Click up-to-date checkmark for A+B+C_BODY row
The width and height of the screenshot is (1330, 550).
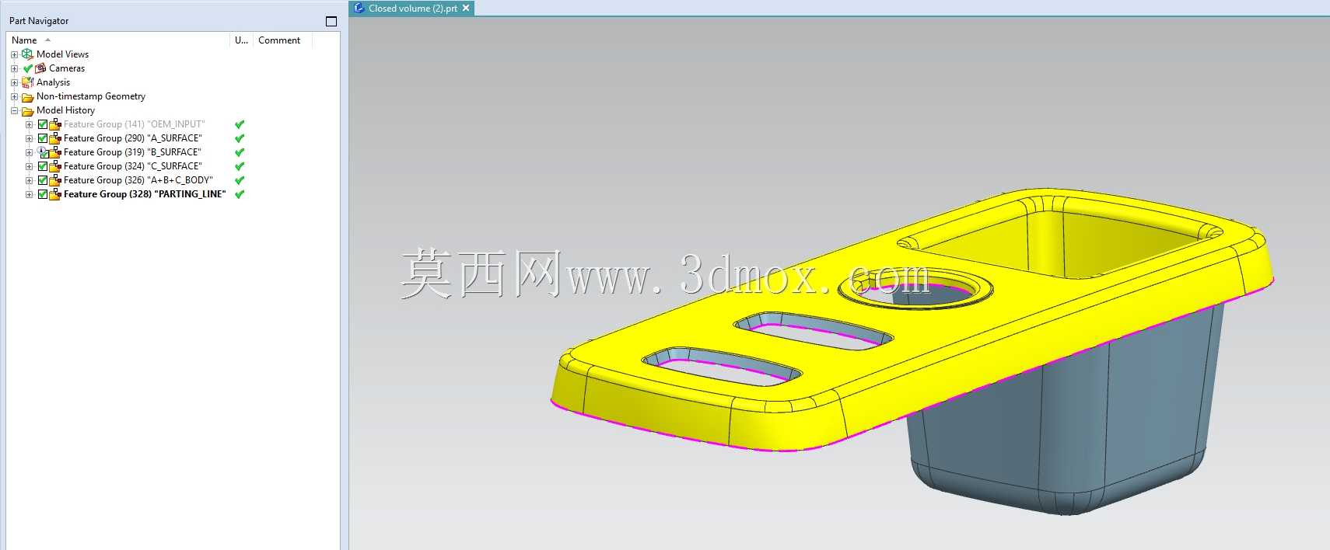click(240, 180)
